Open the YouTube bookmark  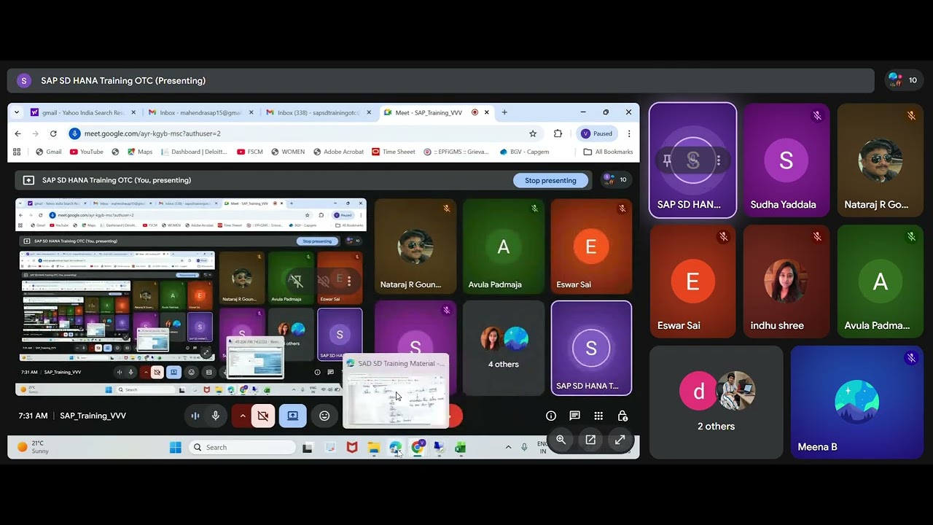click(x=87, y=152)
